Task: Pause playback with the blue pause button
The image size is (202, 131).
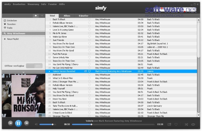Action: pos(18,123)
